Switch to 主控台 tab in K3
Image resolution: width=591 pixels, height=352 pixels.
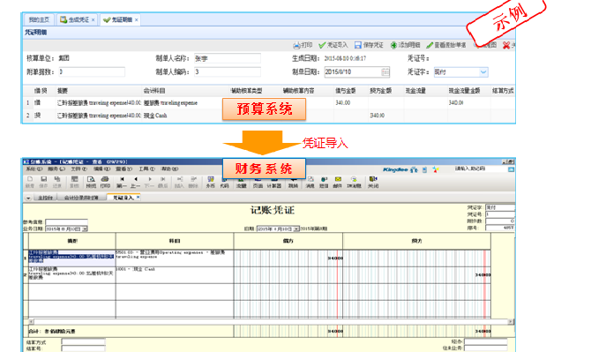pyautogui.click(x=45, y=198)
